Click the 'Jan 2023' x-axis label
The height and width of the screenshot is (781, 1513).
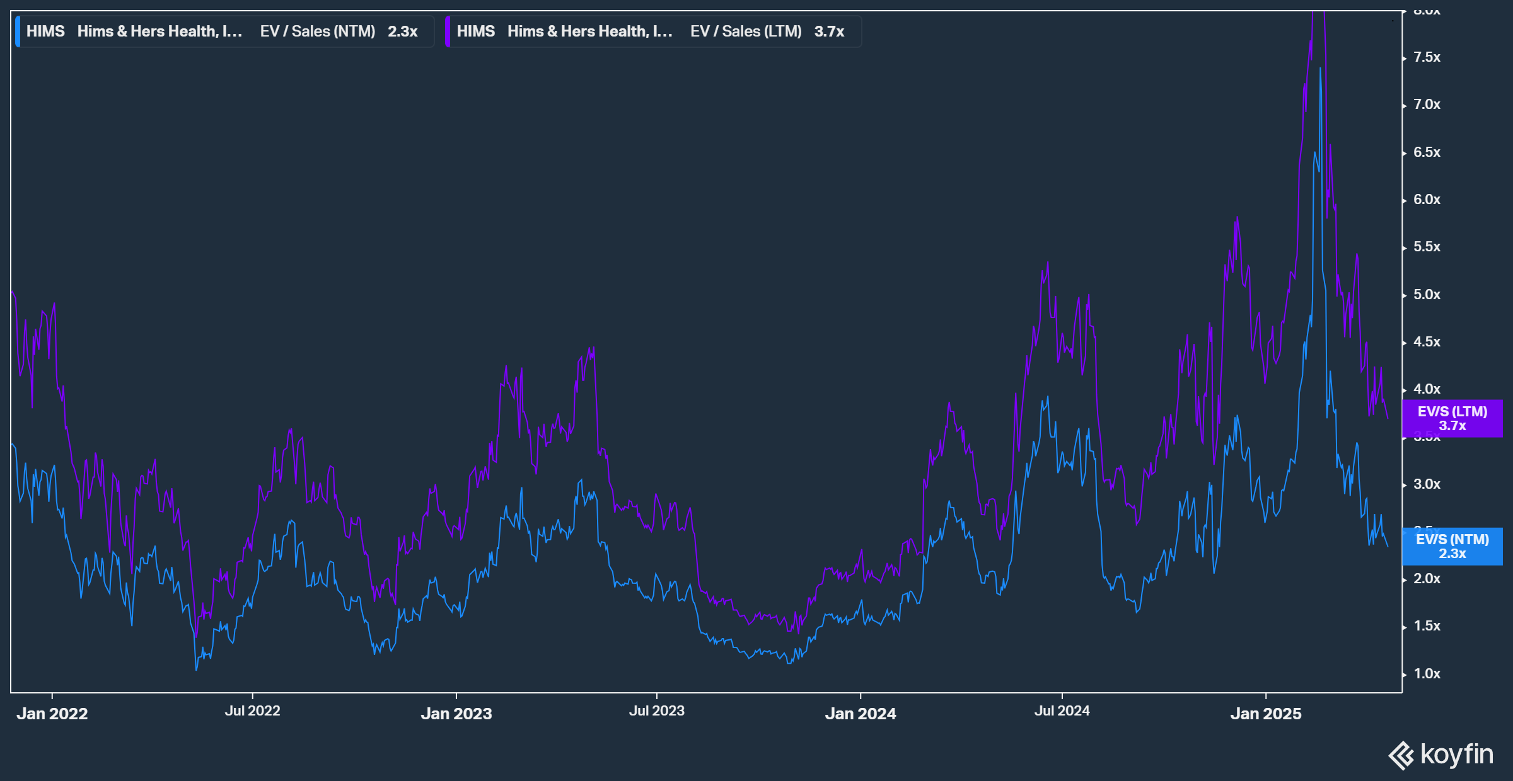[456, 714]
